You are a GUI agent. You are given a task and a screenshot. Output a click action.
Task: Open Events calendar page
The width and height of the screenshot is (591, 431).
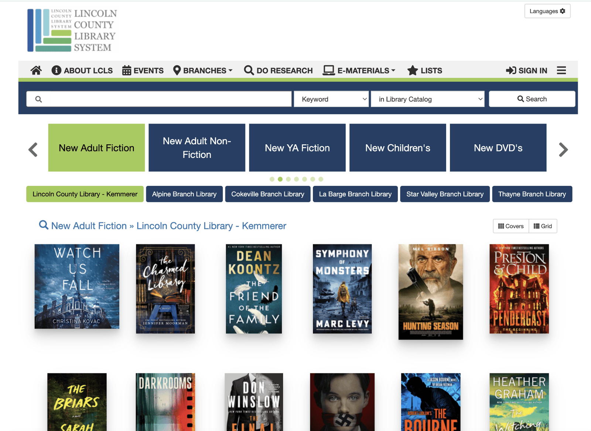[143, 70]
